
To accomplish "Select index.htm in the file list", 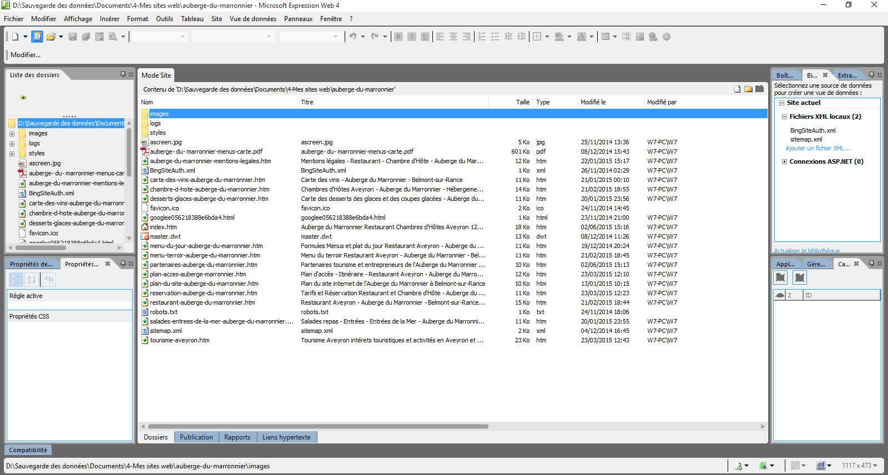I will 163,227.
